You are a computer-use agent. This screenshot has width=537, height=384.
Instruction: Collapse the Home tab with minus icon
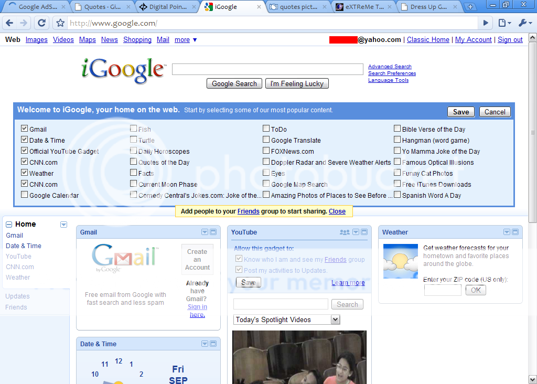click(x=9, y=225)
